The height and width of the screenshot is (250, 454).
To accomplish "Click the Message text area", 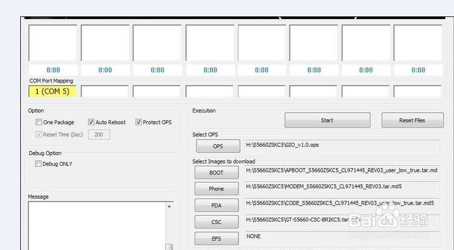I will pos(97,226).
